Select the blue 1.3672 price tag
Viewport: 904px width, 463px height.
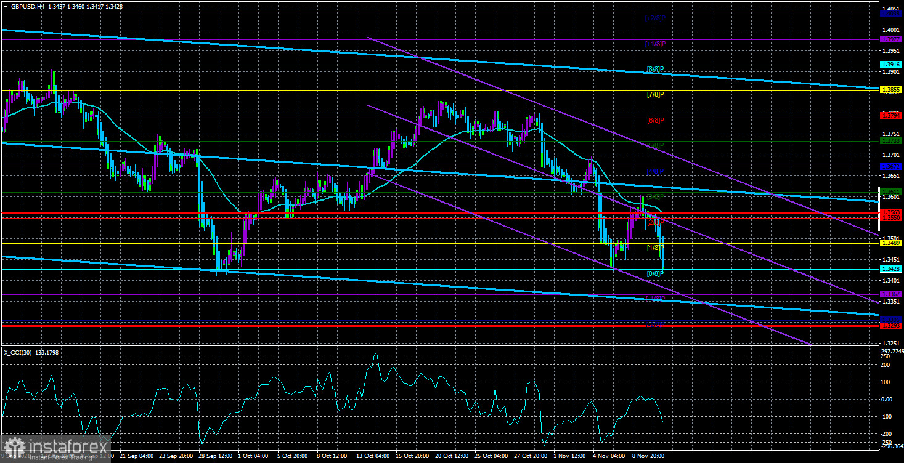pyautogui.click(x=892, y=166)
